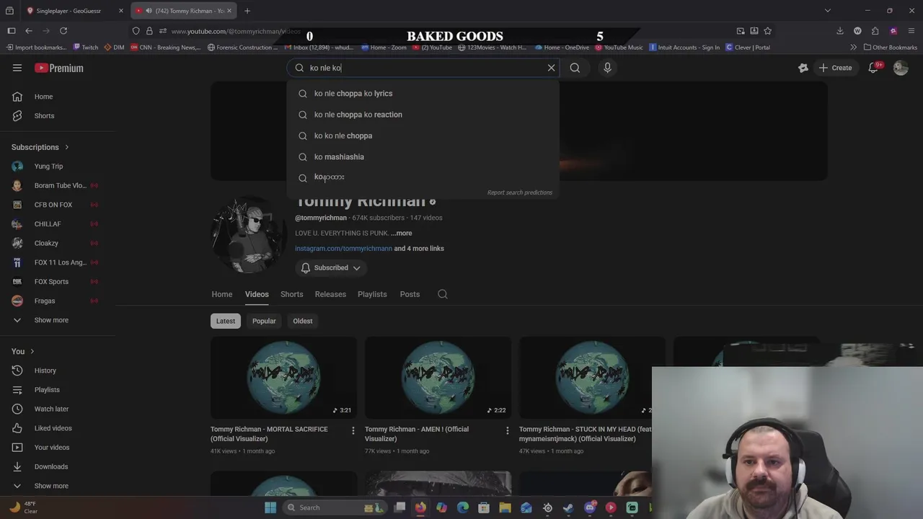Search within the channel using the magnifier

[x=443, y=294]
